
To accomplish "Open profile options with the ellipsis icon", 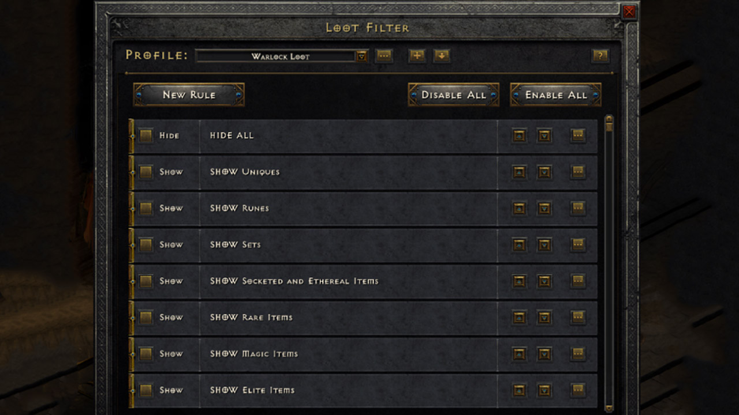I will [x=384, y=56].
